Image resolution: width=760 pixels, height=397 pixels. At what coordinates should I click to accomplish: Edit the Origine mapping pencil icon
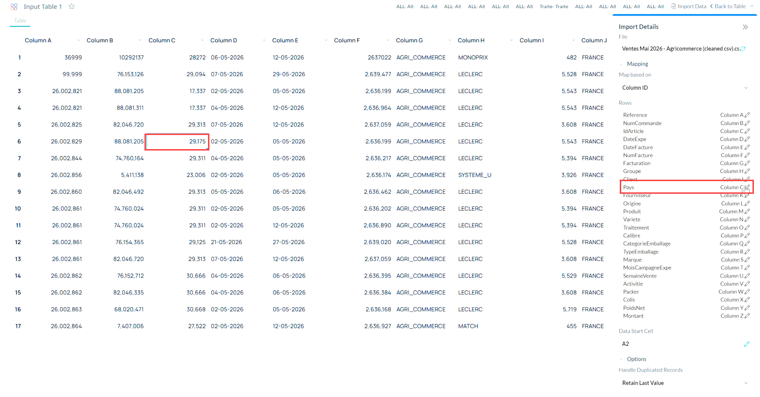click(747, 204)
